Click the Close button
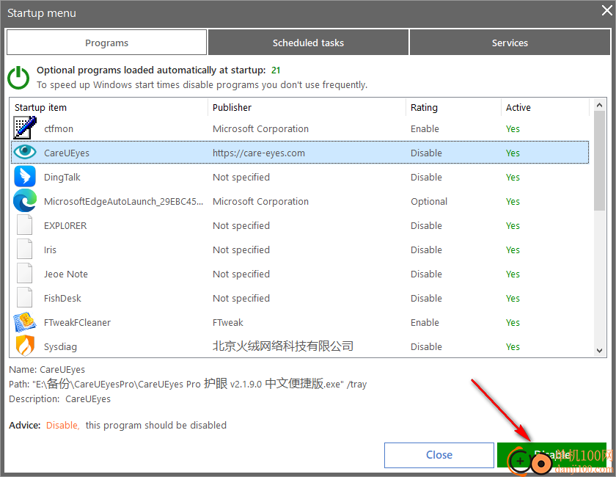The width and height of the screenshot is (616, 477). point(439,455)
